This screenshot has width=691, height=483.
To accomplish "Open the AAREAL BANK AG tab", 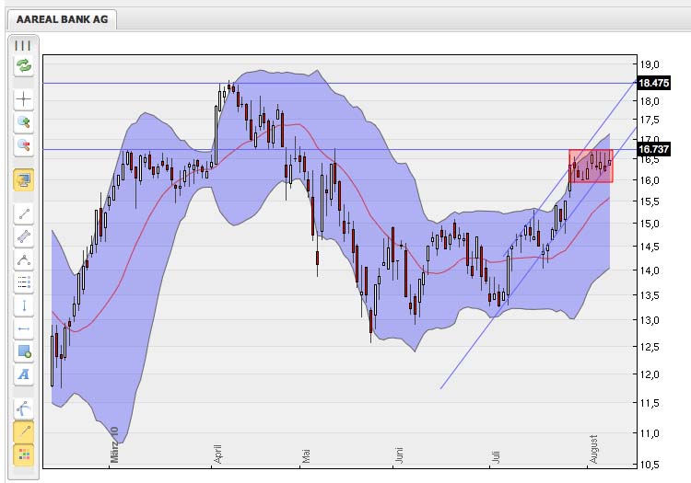I will coord(62,19).
